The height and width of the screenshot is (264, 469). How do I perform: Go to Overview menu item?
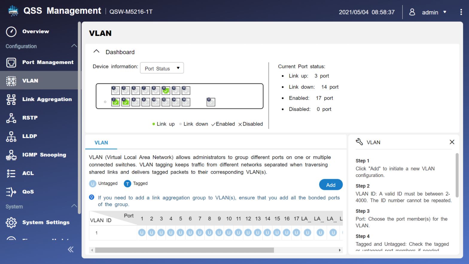(x=36, y=31)
